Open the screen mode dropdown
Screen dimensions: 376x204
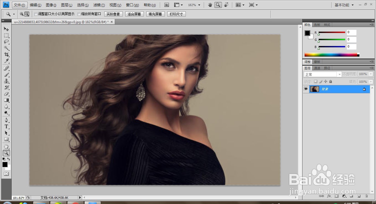pyautogui.click(x=253, y=5)
